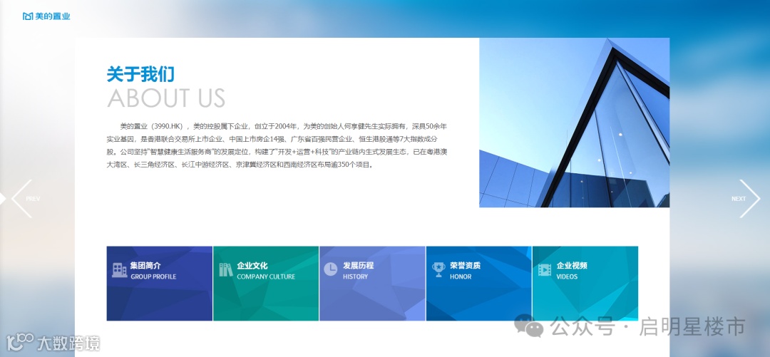
Task: Click the building icon on 集团简介 tile
Action: pyautogui.click(x=119, y=269)
